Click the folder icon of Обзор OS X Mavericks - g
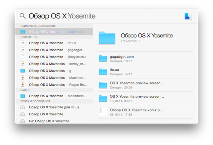 click(23, 71)
